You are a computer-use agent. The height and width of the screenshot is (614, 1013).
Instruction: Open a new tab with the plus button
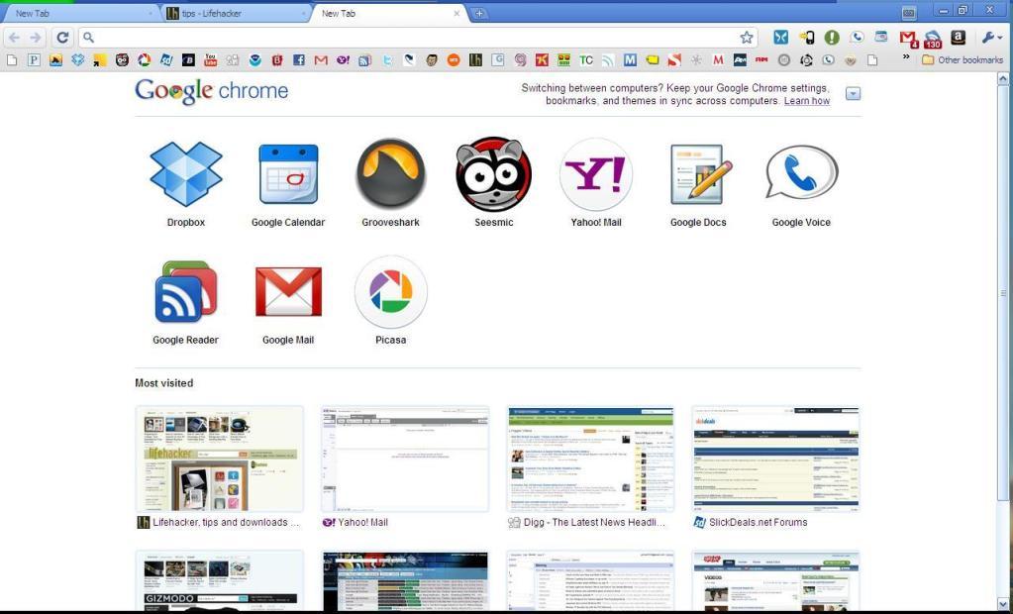click(478, 13)
